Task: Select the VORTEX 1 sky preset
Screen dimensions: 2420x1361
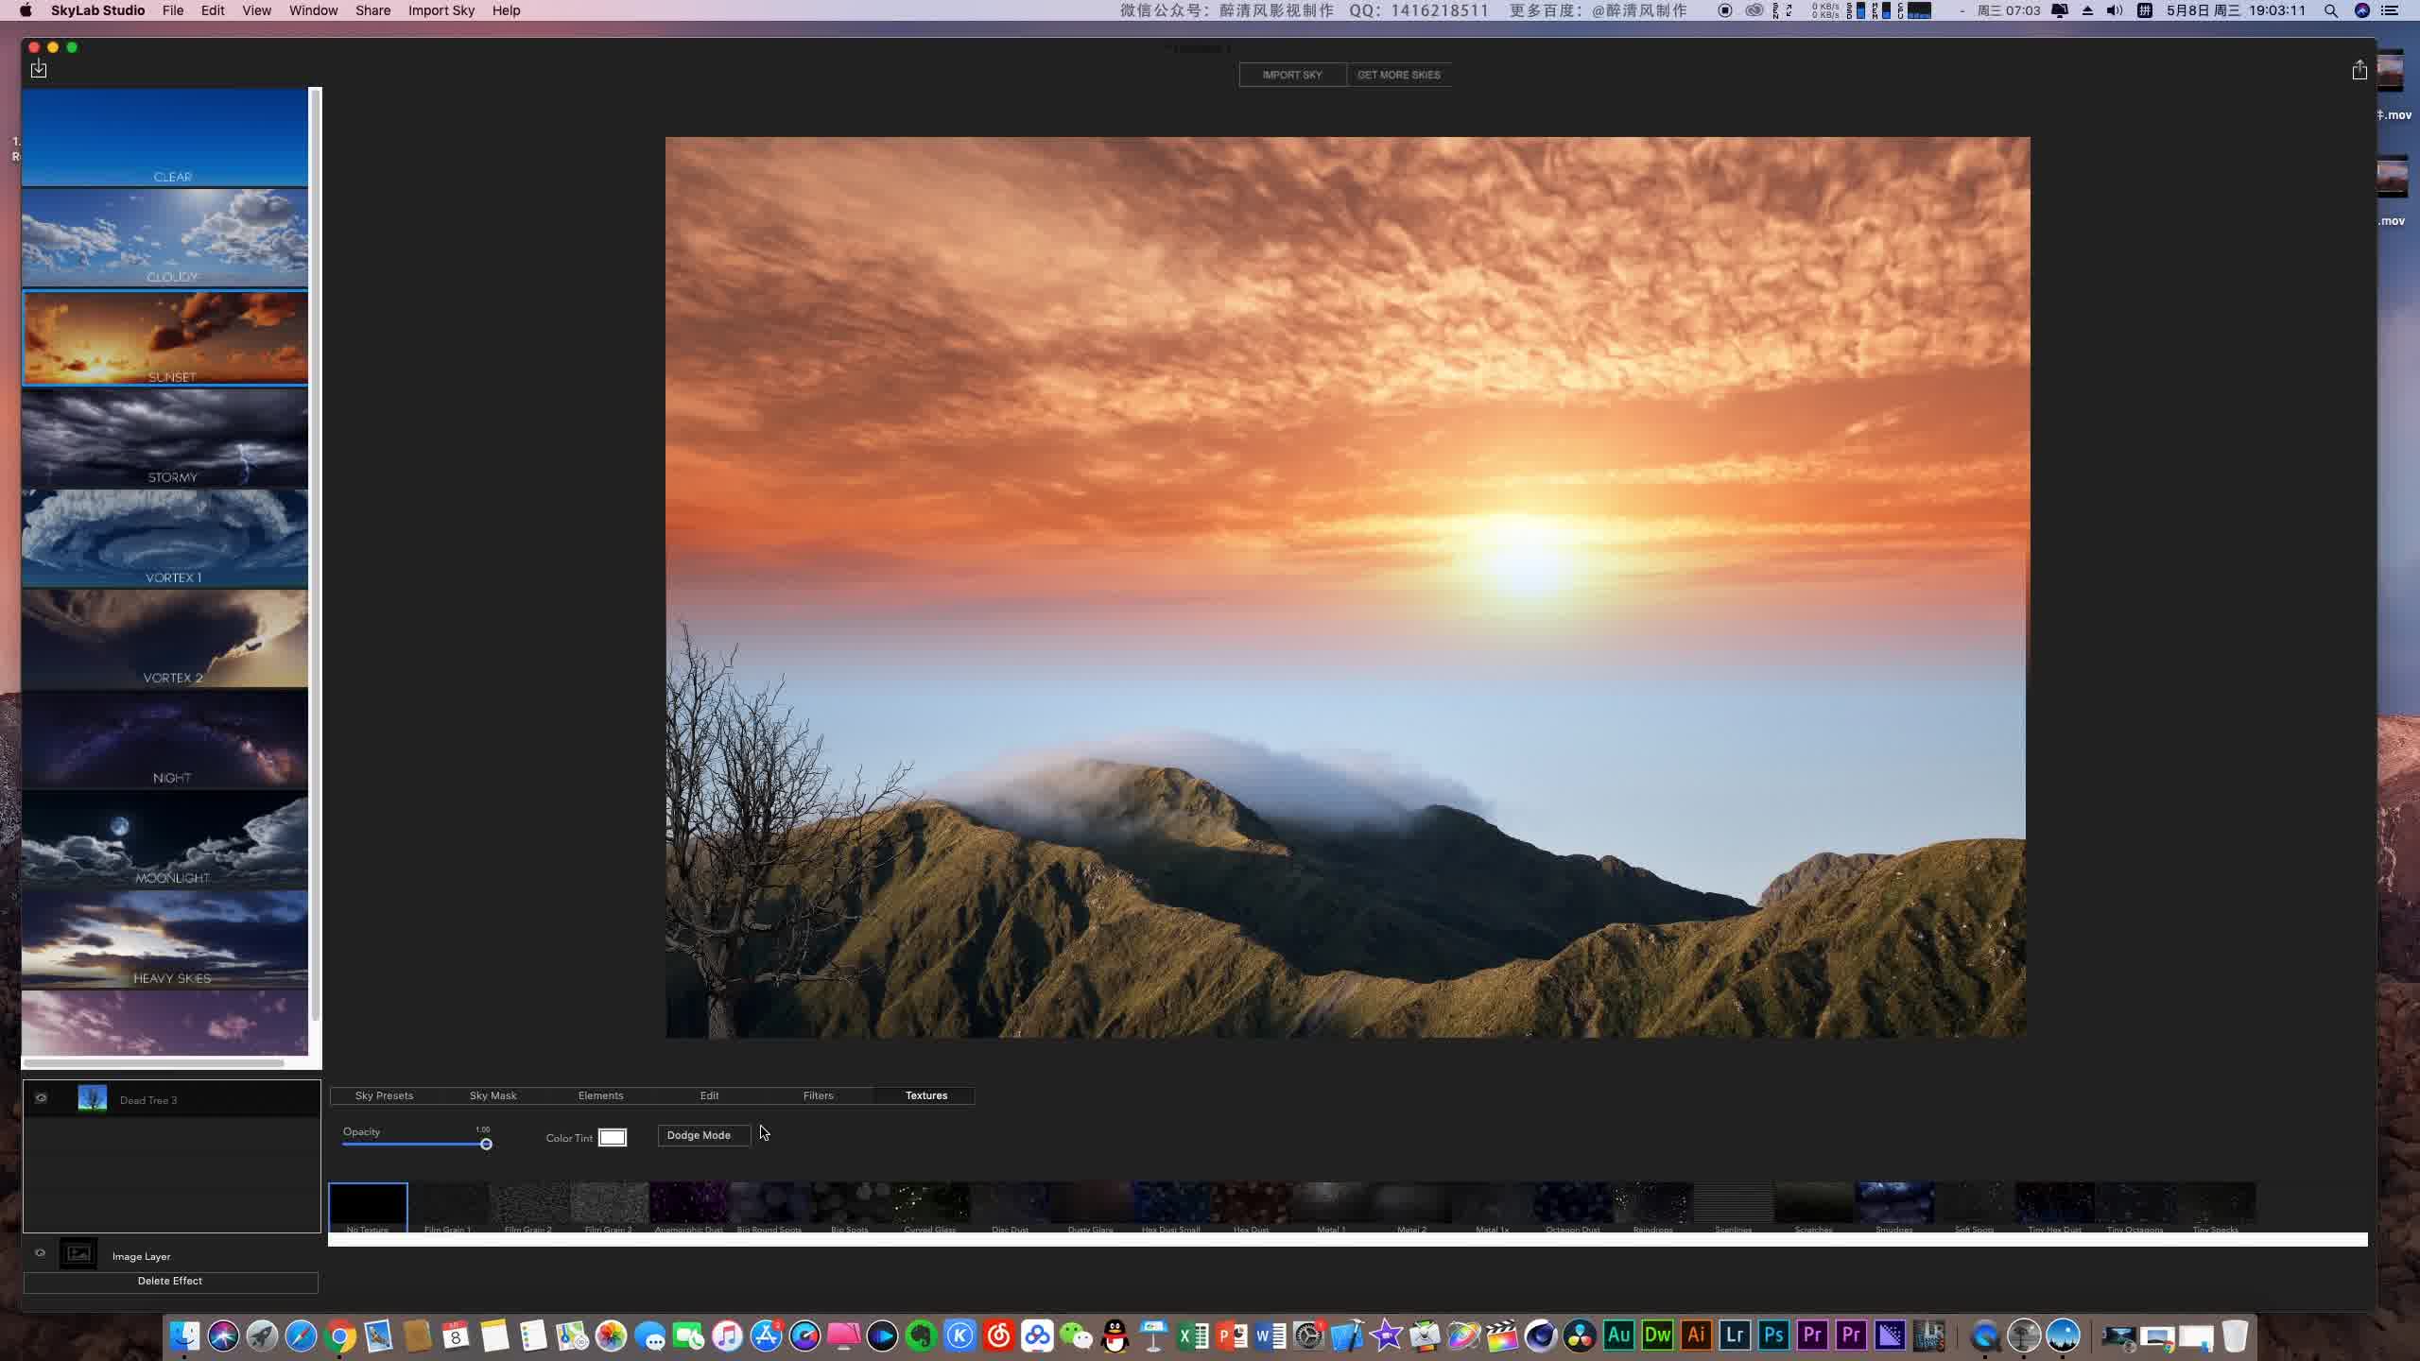Action: click(164, 538)
